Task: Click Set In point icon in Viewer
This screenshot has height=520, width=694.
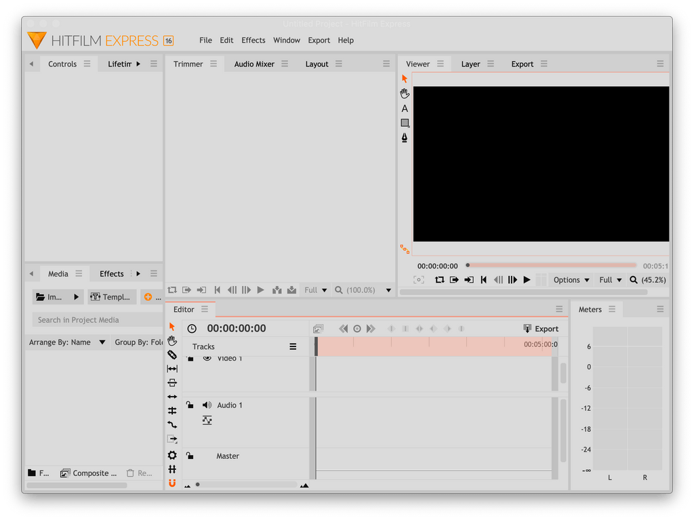Action: click(454, 280)
